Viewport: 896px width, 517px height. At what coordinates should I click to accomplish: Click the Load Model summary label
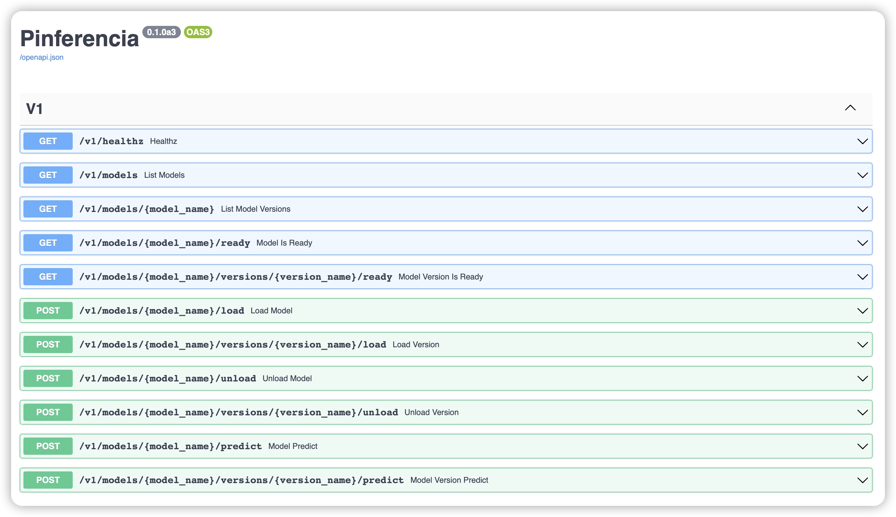point(271,311)
